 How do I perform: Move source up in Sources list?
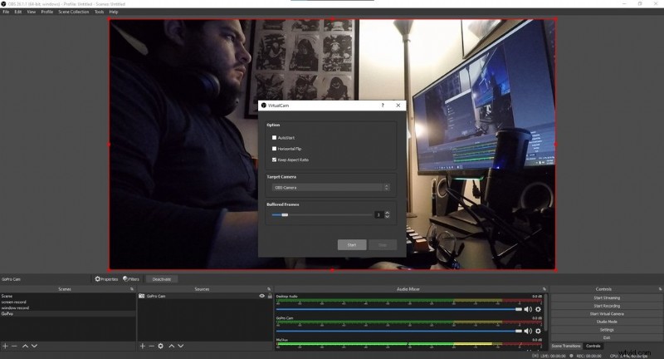tap(172, 346)
